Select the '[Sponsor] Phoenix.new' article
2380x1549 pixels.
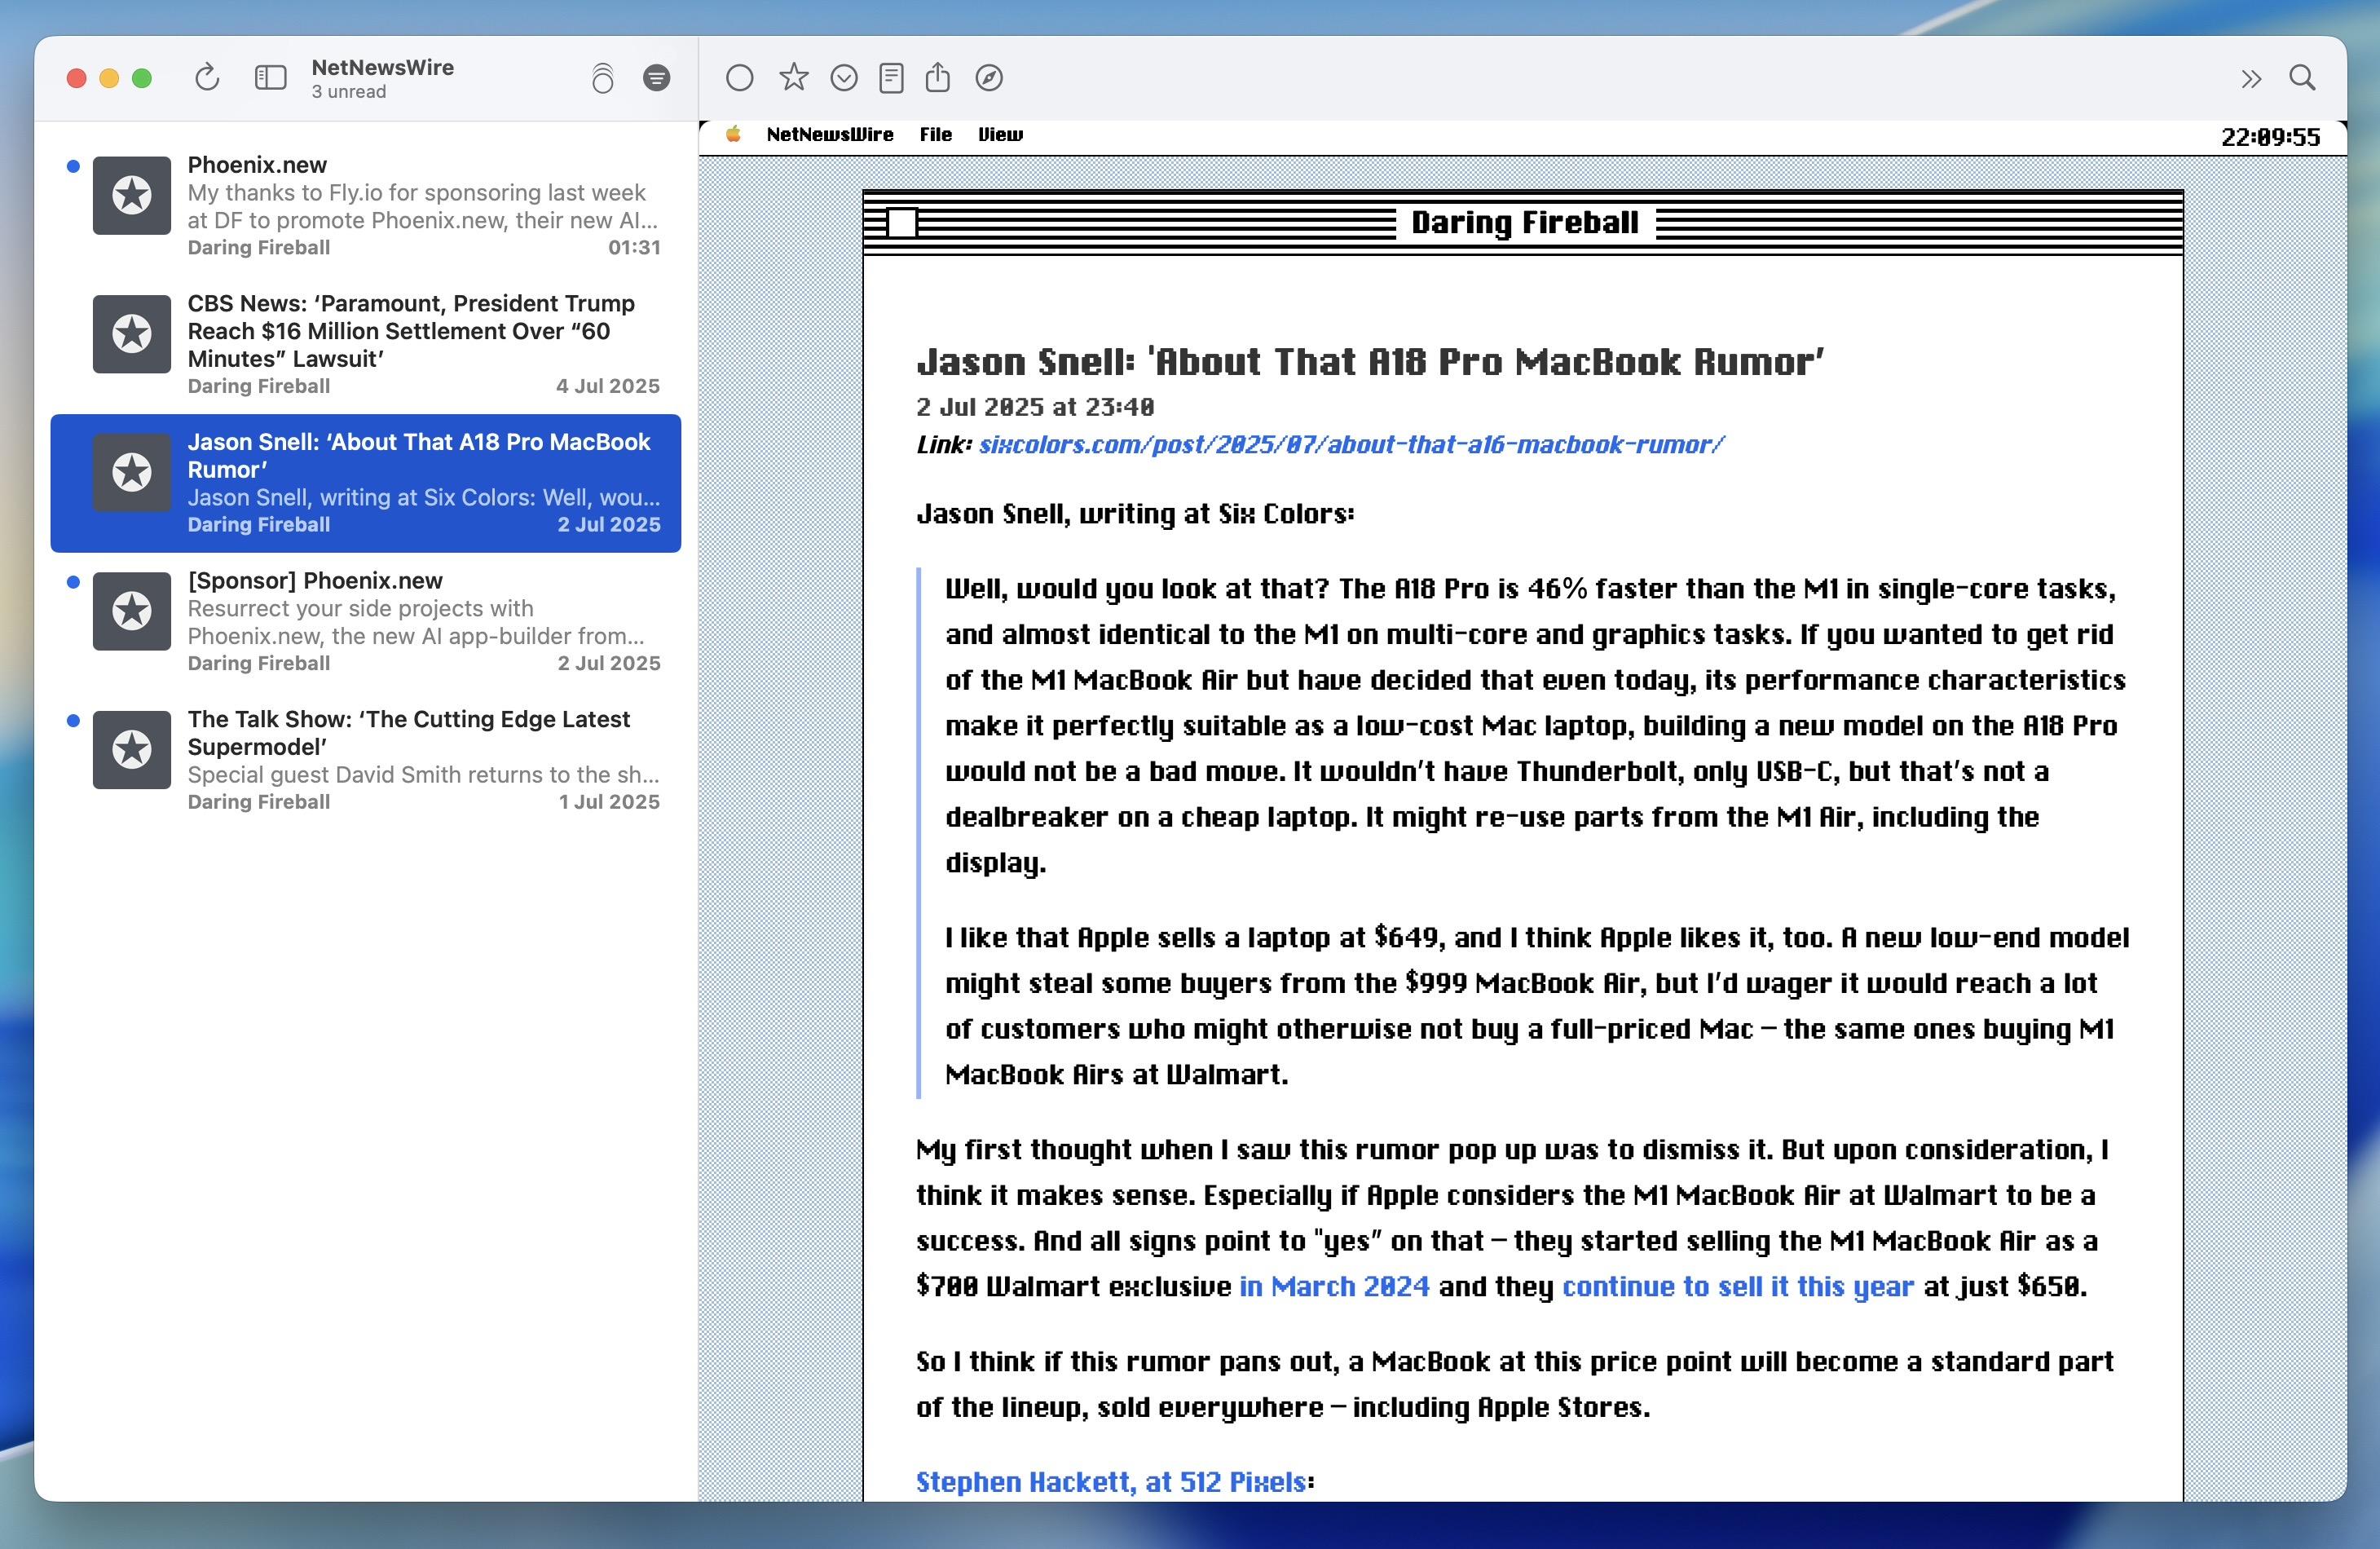366,621
